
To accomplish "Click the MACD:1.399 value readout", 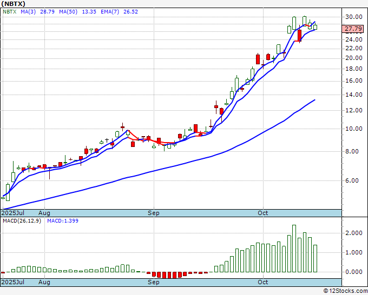I will tap(63, 220).
